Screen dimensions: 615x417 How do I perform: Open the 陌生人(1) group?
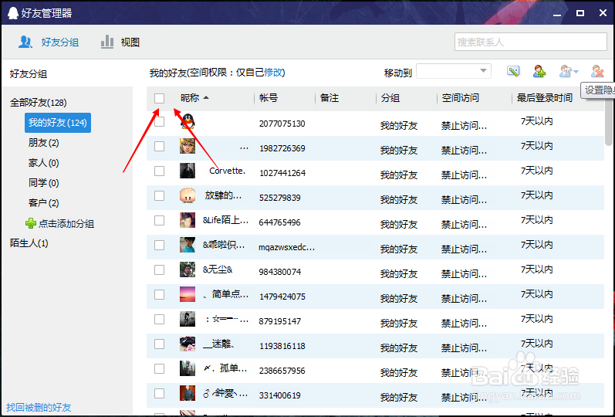pyautogui.click(x=29, y=243)
